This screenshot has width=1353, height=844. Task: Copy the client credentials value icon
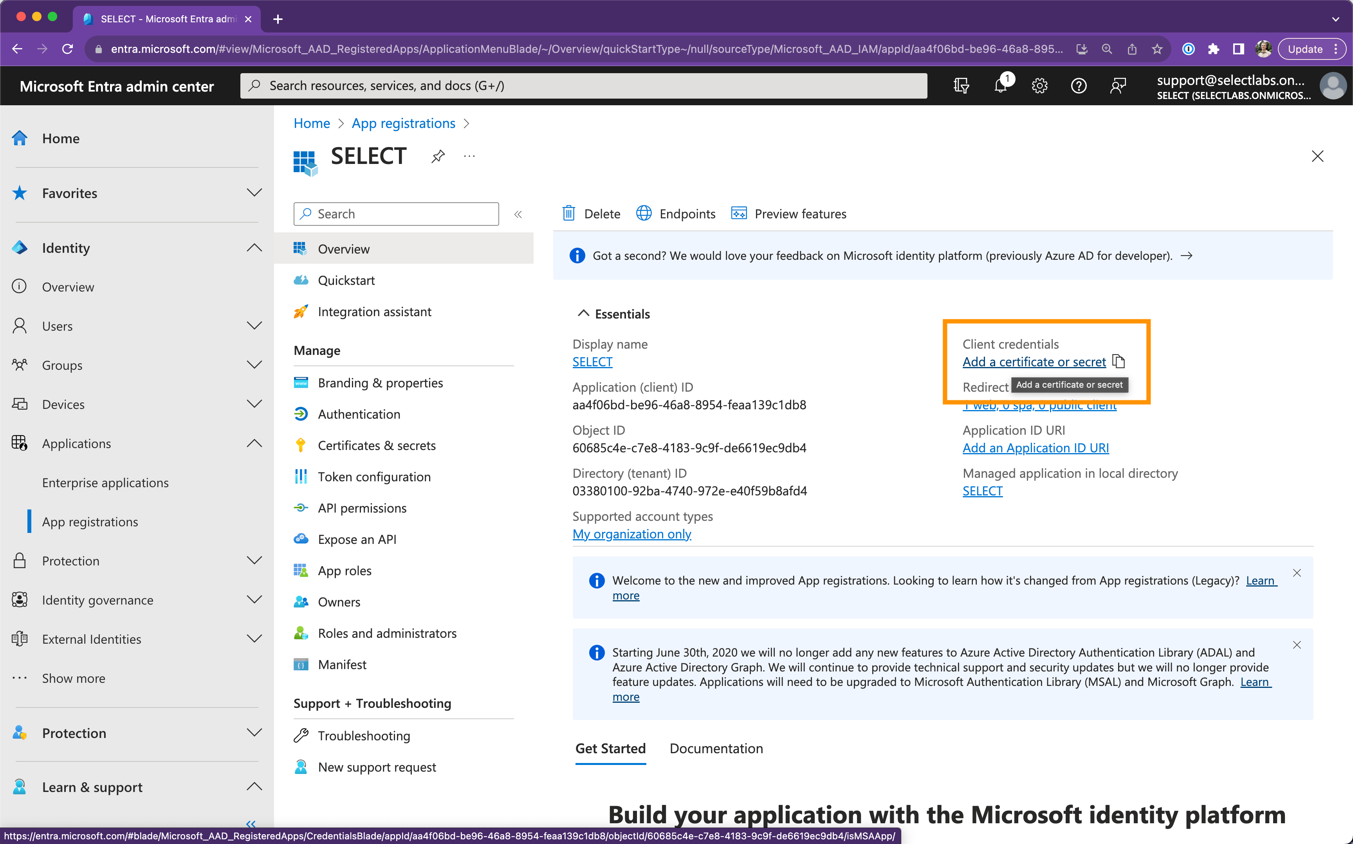[x=1118, y=362]
